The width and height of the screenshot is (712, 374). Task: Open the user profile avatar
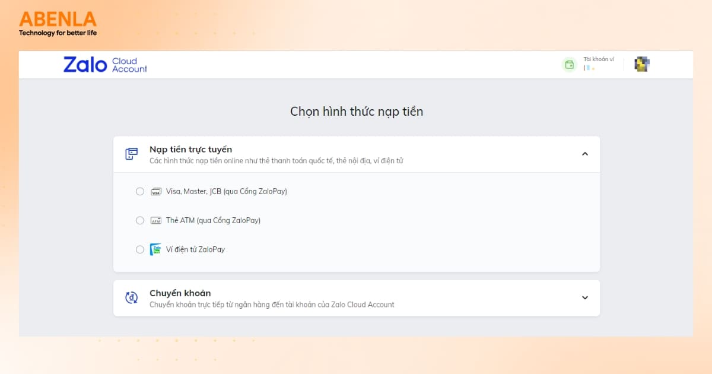(x=642, y=65)
